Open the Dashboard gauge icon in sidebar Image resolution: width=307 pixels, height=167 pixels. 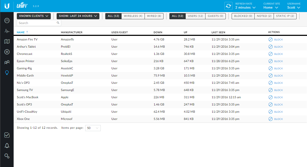7,21
